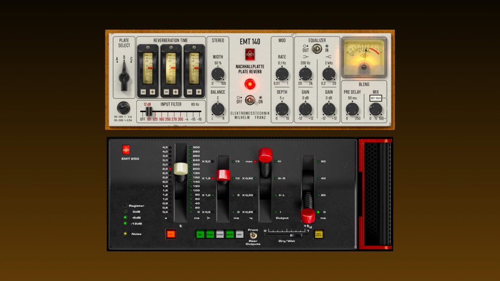This screenshot has height=281, width=500.
Task: Click the EMT 250 pre-delay lever knob
Action: tap(308, 216)
